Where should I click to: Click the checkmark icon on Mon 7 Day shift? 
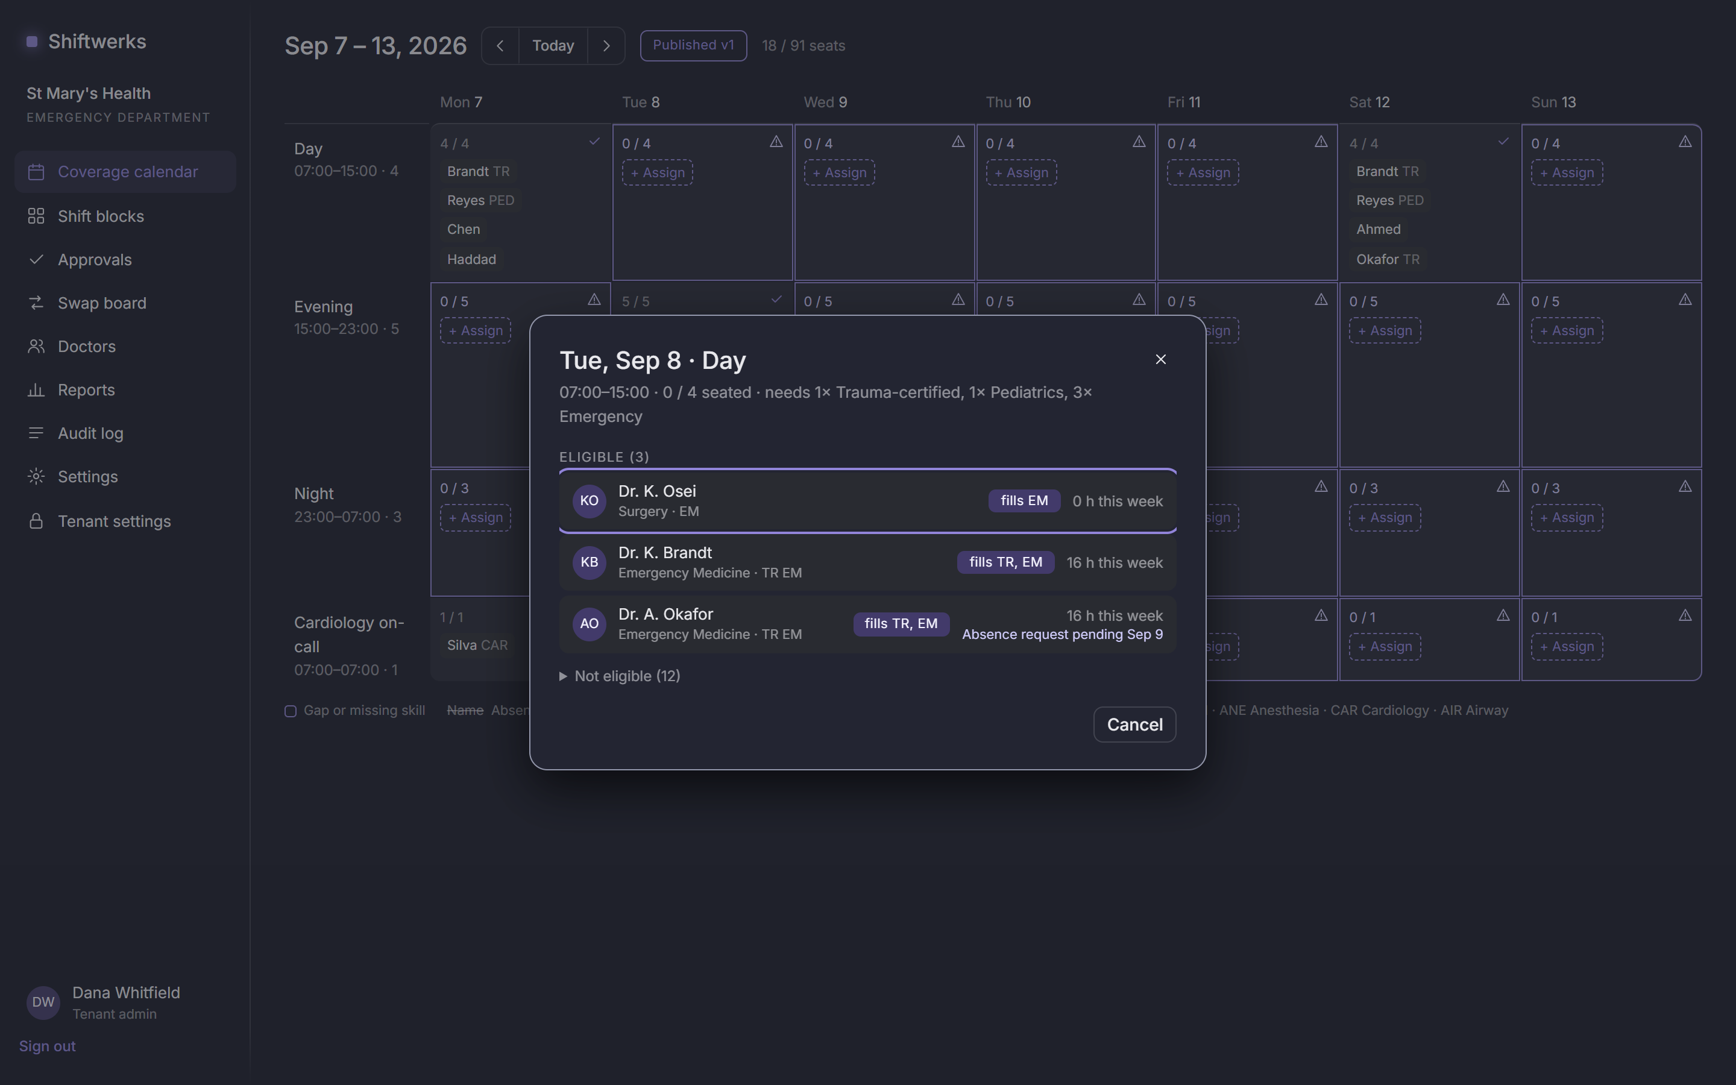click(594, 142)
